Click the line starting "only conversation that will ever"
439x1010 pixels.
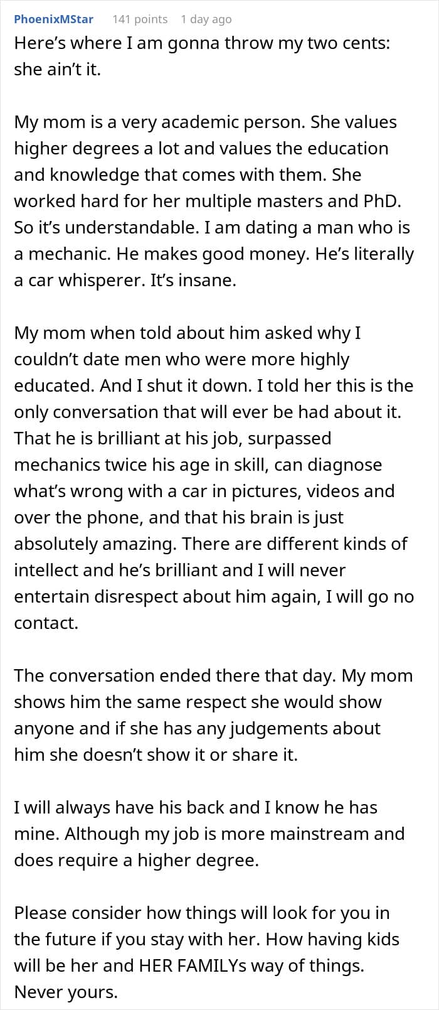point(207,412)
